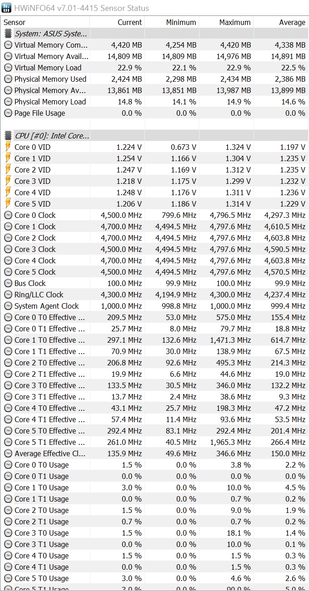Image resolution: width=309 pixels, height=591 pixels.
Task: Collapse the System: ASUS sensor group
Action: (x=51, y=34)
